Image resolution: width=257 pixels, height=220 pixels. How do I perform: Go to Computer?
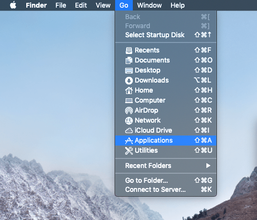tap(166, 100)
